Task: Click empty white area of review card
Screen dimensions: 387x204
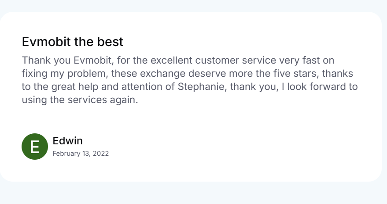Action: click(x=247, y=143)
